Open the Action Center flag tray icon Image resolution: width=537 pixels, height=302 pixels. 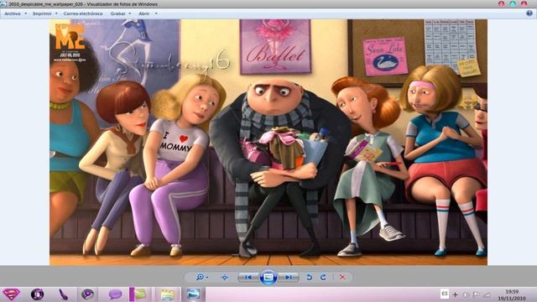(477, 294)
